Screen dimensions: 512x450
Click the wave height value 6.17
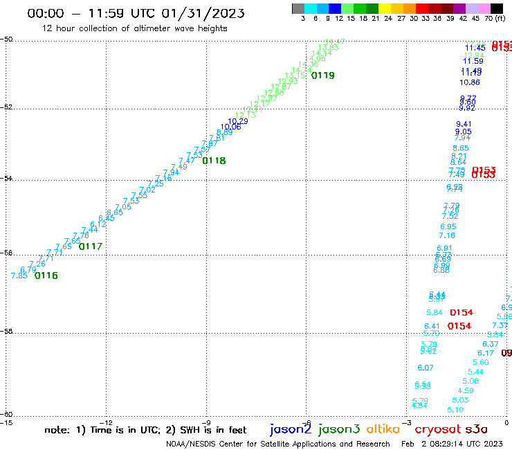click(486, 354)
